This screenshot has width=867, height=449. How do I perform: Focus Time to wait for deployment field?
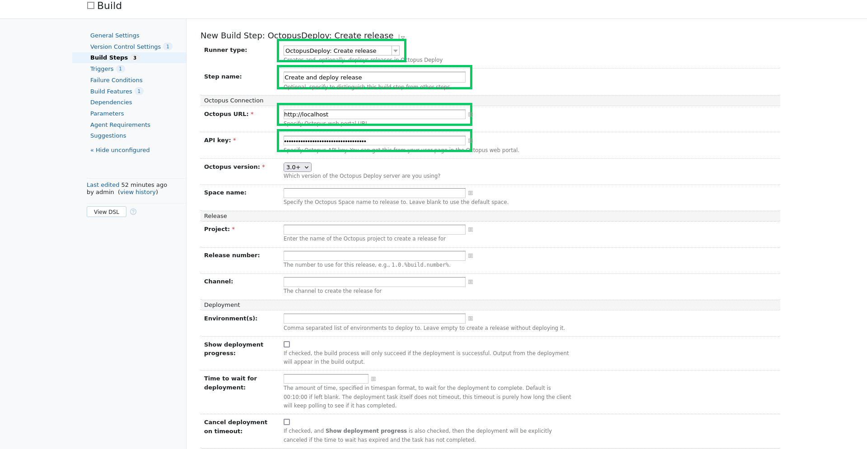pyautogui.click(x=326, y=379)
